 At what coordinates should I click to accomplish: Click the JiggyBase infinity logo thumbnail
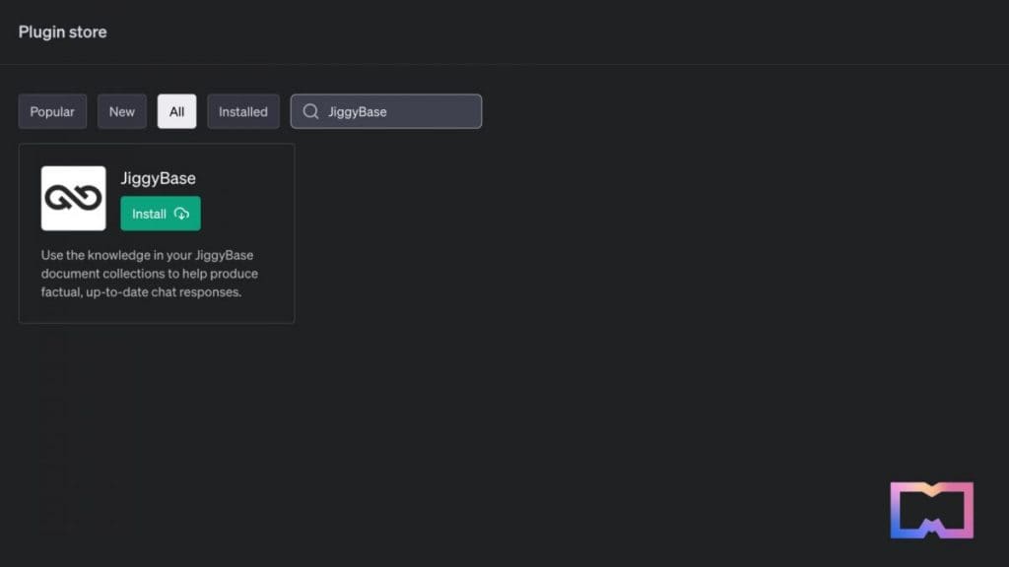[x=73, y=198]
